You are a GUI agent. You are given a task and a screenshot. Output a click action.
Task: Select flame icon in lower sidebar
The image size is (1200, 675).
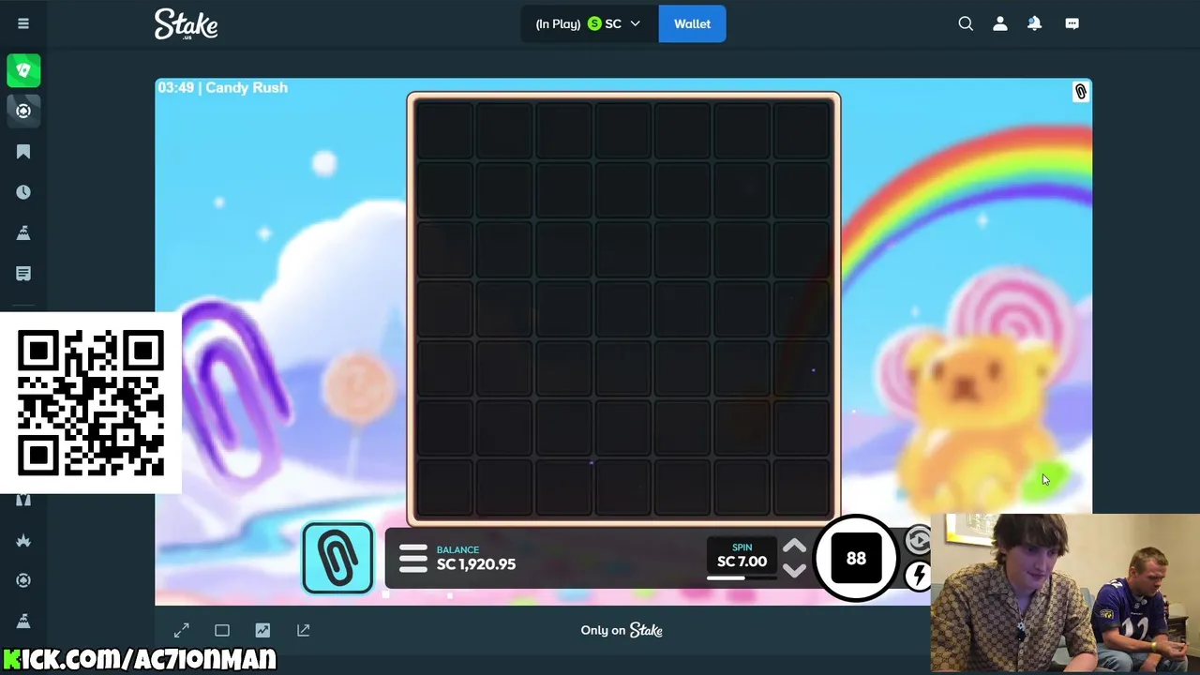pyautogui.click(x=23, y=540)
